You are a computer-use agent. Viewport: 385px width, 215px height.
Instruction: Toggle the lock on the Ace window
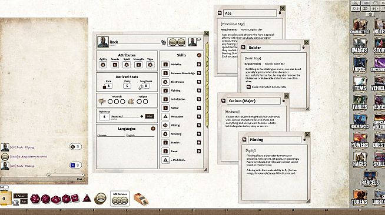[x=280, y=13]
